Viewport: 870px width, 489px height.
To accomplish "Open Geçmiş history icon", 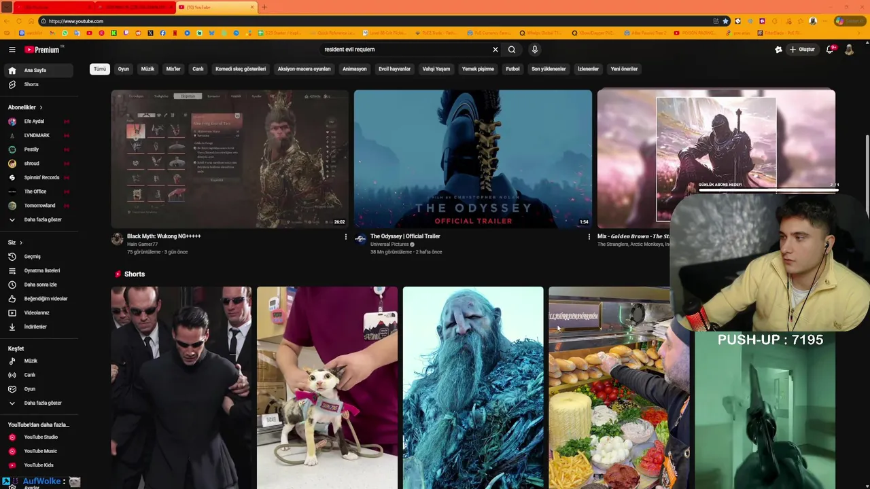I will point(12,257).
